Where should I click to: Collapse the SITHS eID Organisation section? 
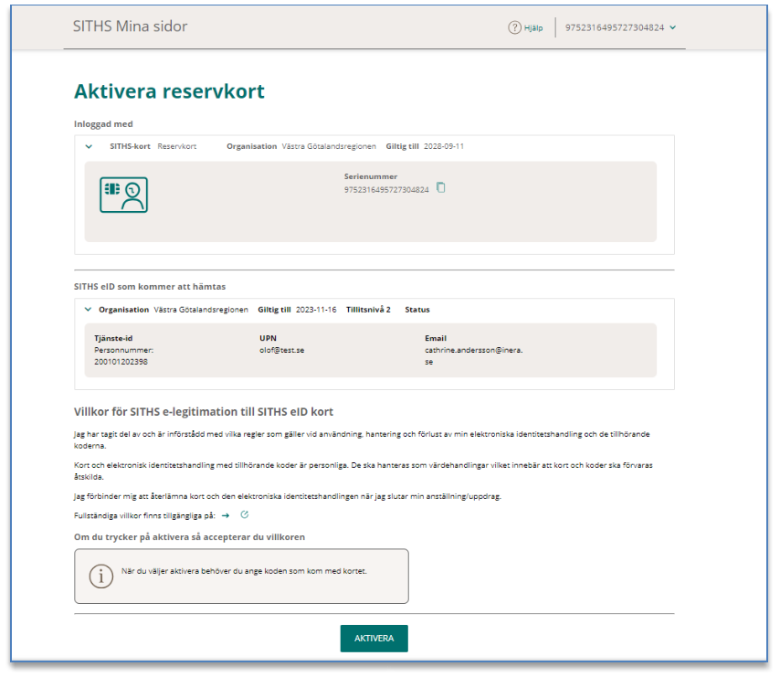(x=89, y=310)
